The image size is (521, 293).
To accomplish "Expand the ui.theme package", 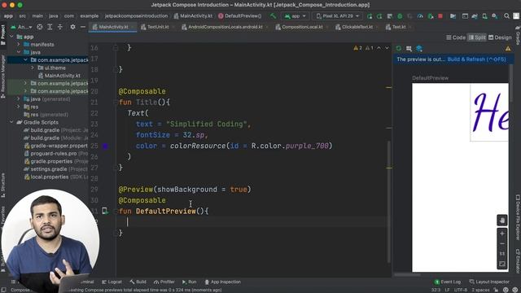I will (33, 68).
